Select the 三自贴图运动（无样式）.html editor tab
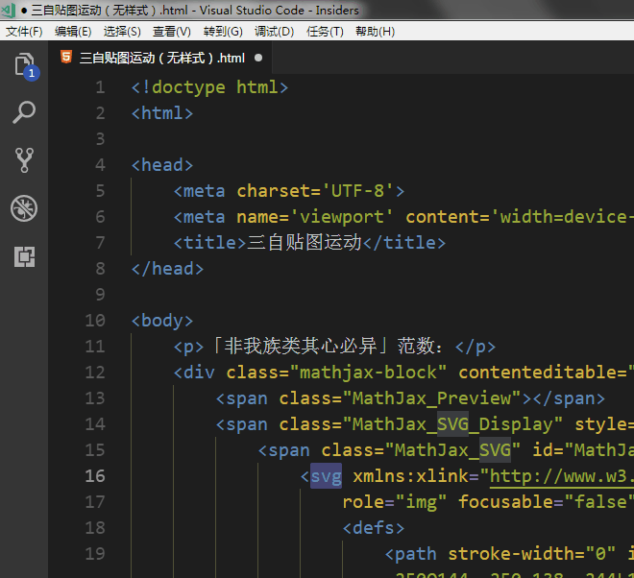The image size is (634, 578). click(x=161, y=58)
